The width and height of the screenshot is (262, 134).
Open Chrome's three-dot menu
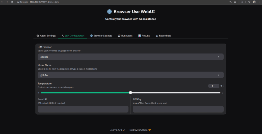pos(259,2)
